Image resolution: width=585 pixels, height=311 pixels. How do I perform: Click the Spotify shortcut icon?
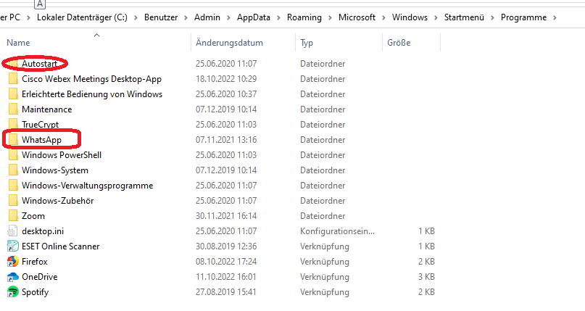pyautogui.click(x=12, y=292)
